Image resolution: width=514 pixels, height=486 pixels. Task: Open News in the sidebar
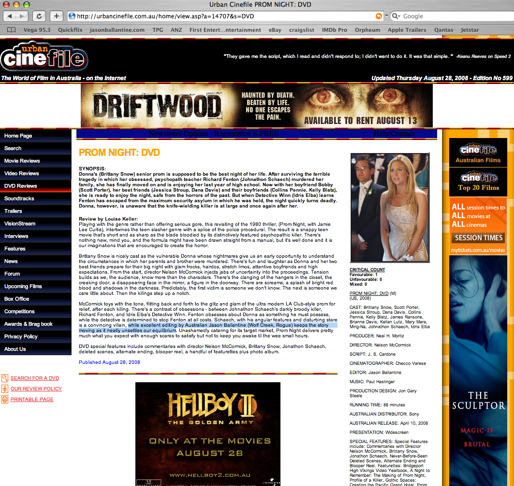point(36,261)
